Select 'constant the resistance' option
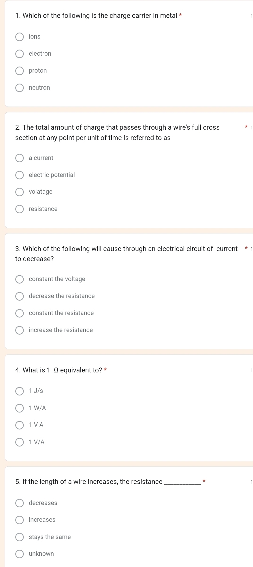The image size is (253, 567). (x=19, y=313)
